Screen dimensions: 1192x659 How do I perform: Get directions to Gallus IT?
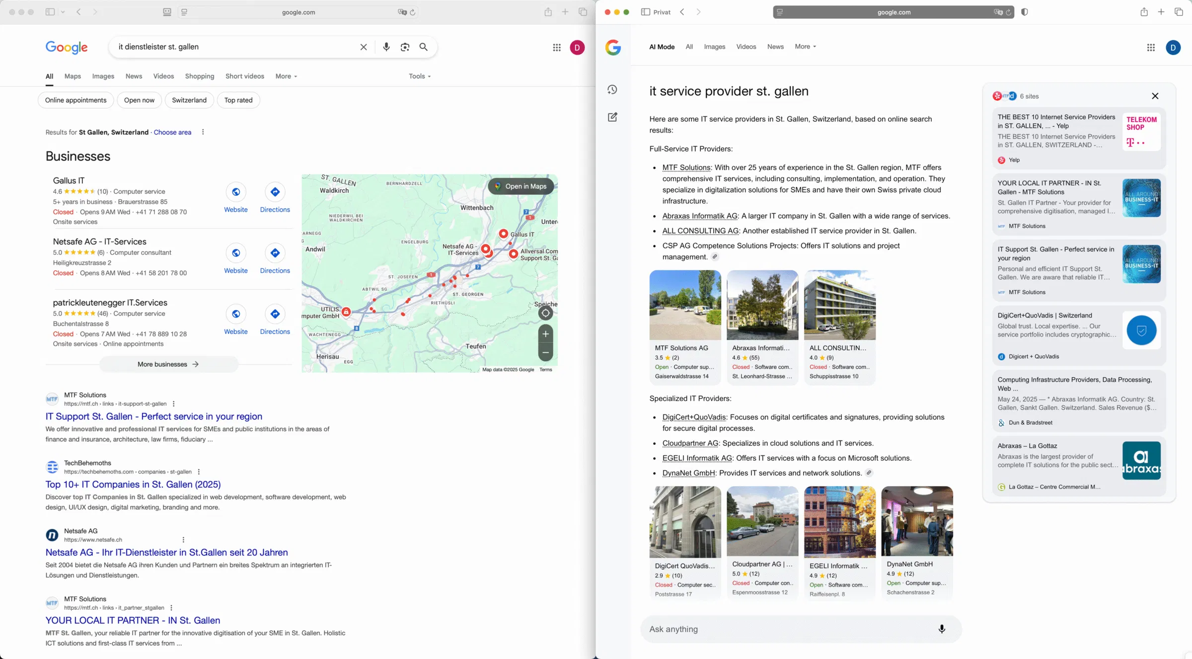click(x=275, y=192)
